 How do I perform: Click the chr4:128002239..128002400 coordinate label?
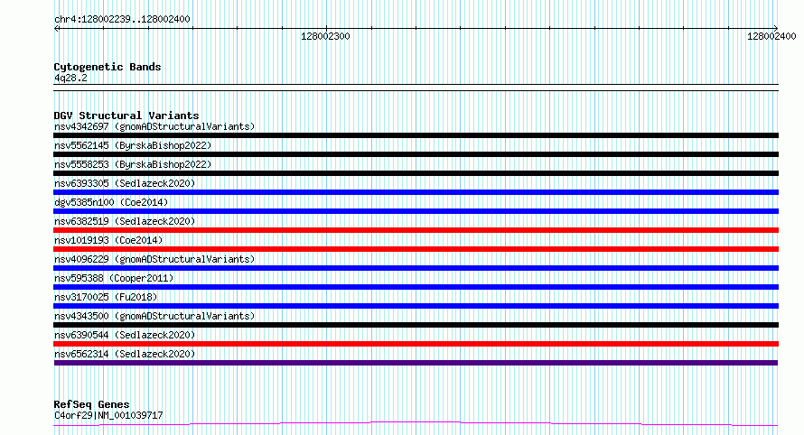[x=122, y=19]
